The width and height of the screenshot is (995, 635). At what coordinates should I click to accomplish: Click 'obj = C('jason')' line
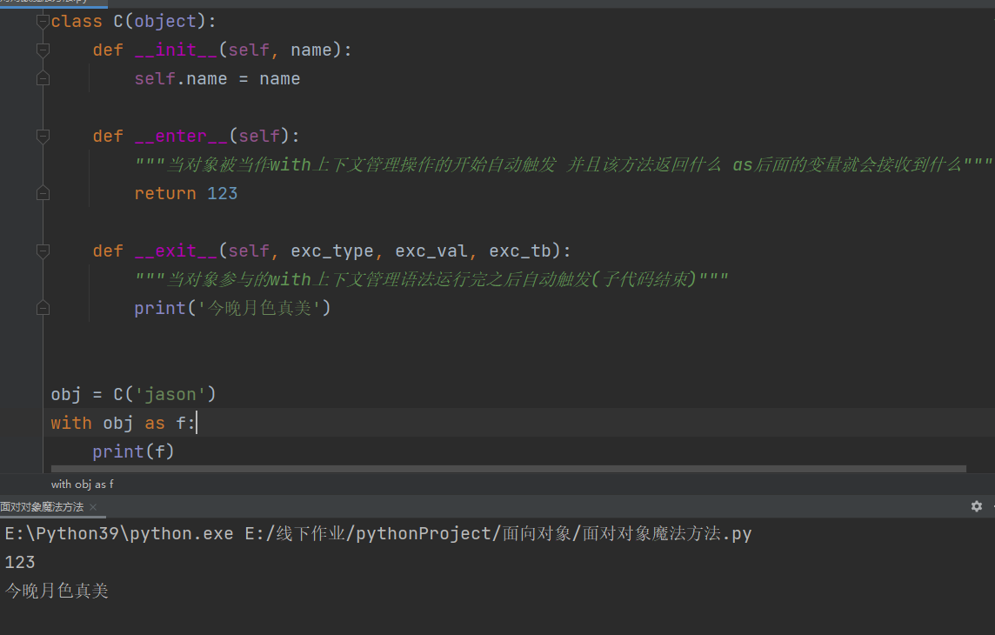133,395
